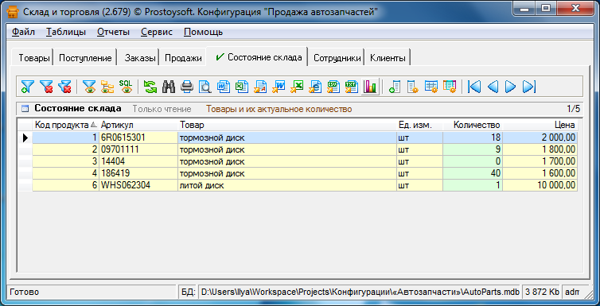Export table to Word icon
Screen dimensions: 600x306
tap(279, 87)
